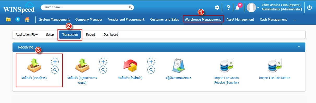This screenshot has height=103, width=316.
Task: Search รับสินค้า (คืนสินค้า) magnifier icon
Action: (151, 70)
